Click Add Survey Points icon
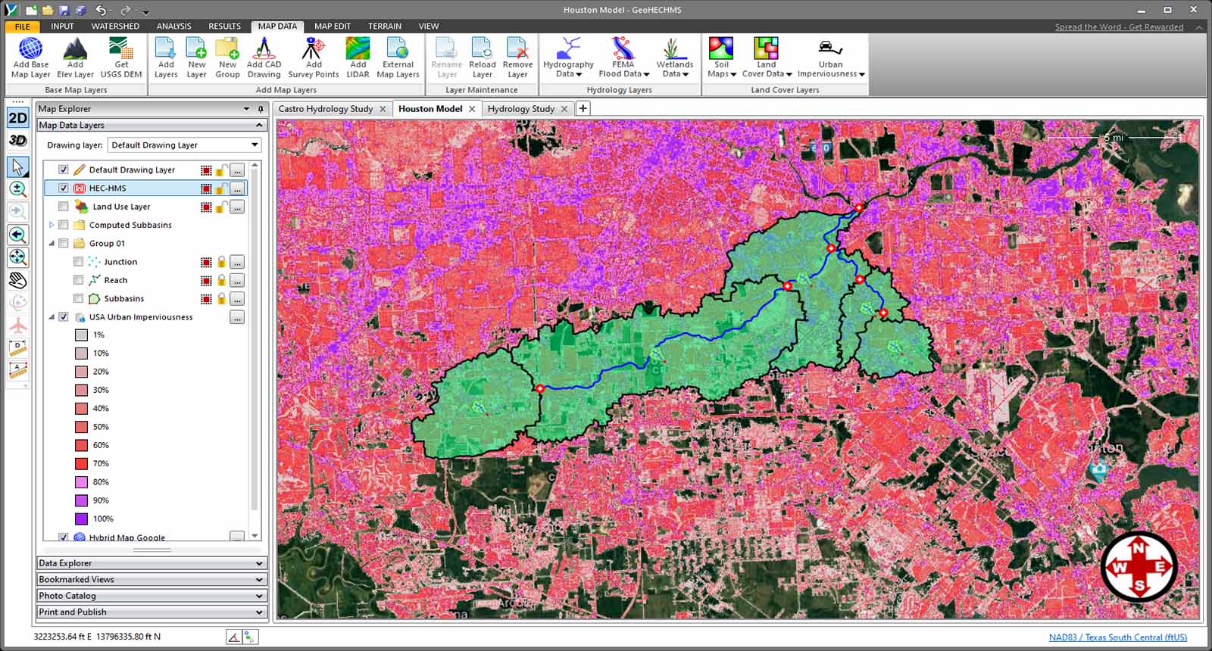The height and width of the screenshot is (651, 1212). (x=313, y=57)
